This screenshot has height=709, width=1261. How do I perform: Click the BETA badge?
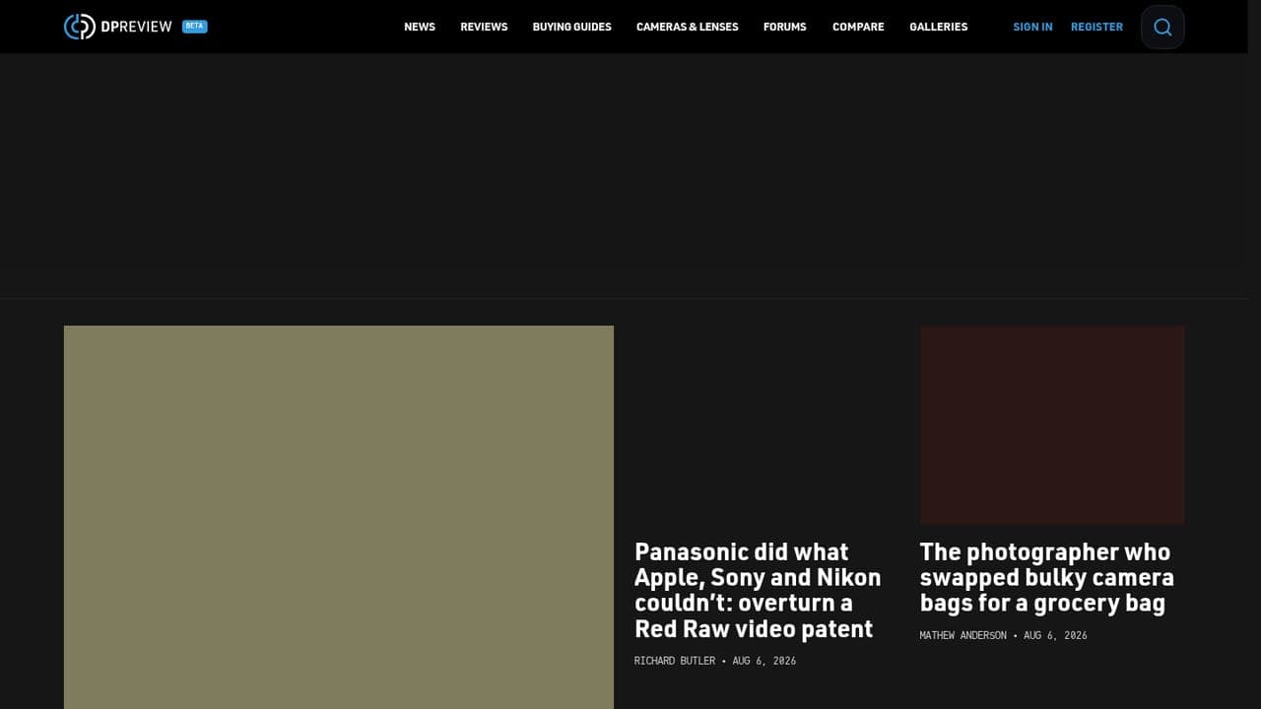195,27
